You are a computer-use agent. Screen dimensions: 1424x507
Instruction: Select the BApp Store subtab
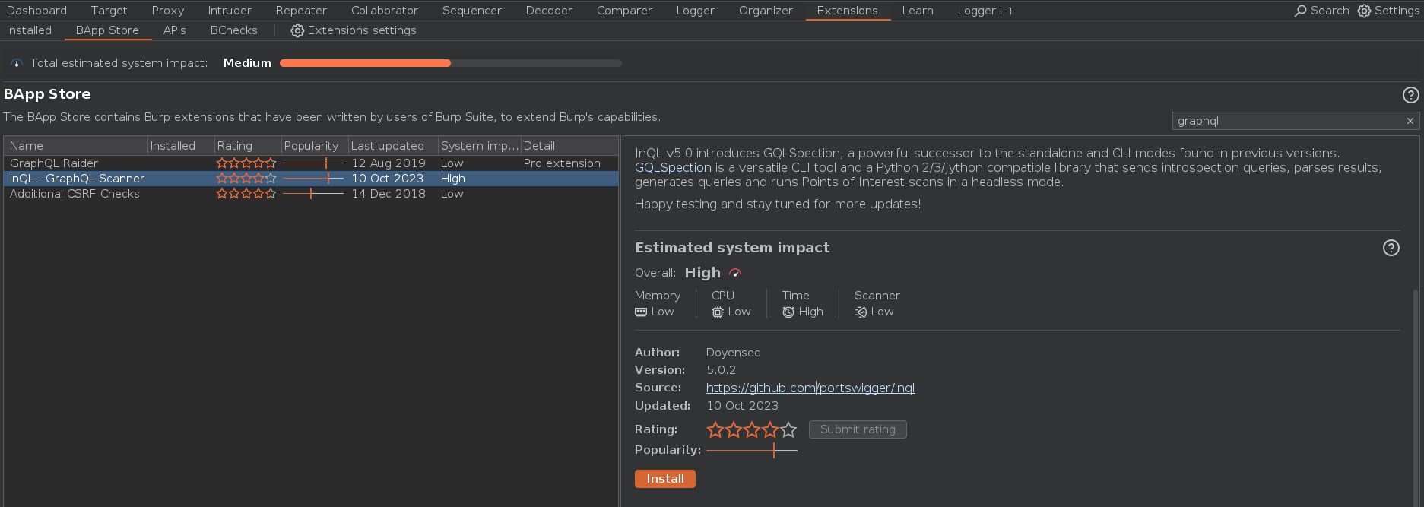107,30
